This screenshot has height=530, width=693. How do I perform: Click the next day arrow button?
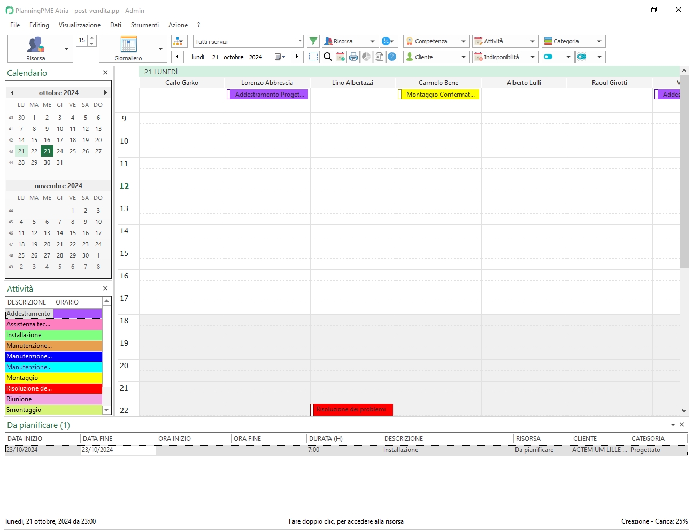coord(297,57)
